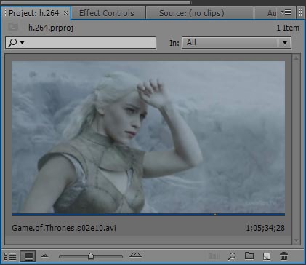The width and height of the screenshot is (306, 265).
Task: Switch to the Source: (no clips) tab
Action: [x=192, y=13]
